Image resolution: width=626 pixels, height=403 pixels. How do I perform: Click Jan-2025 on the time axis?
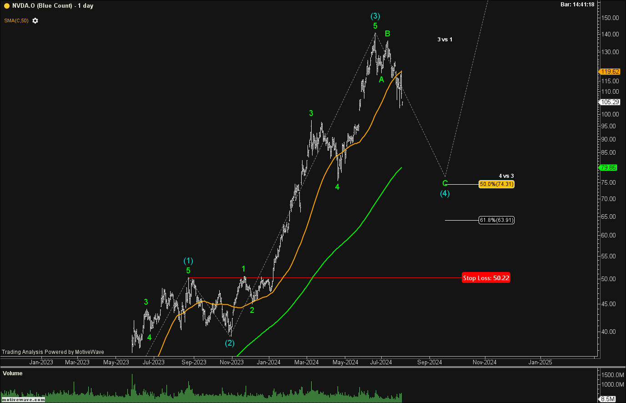click(x=540, y=363)
